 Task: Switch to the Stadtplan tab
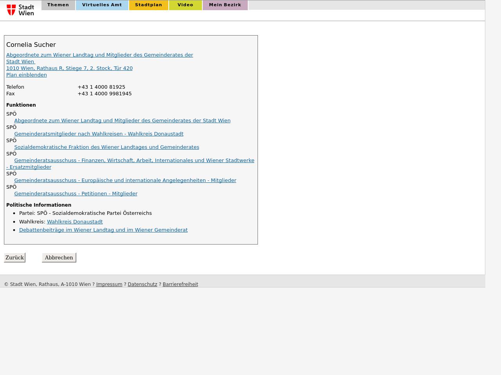click(x=148, y=5)
